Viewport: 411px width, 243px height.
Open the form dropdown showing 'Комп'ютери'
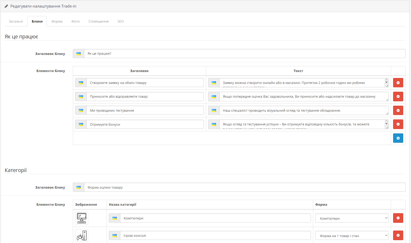pos(352,218)
